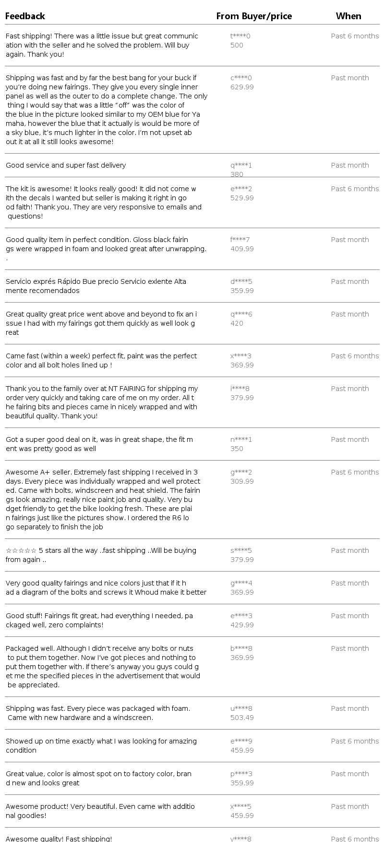Viewport: 384px width, 842px height.
Task: Select the 629.99 price entry
Action: (x=242, y=87)
